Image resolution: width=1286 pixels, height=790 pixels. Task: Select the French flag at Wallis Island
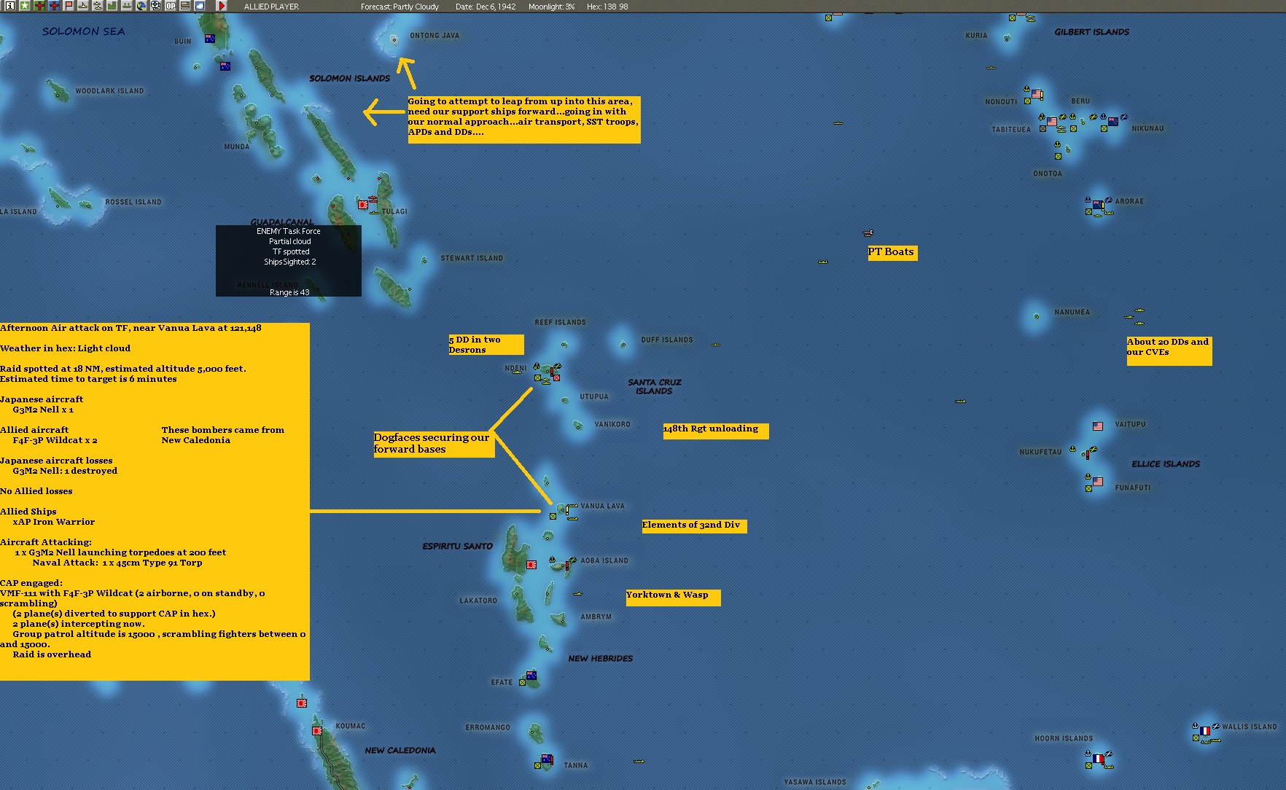1205,731
